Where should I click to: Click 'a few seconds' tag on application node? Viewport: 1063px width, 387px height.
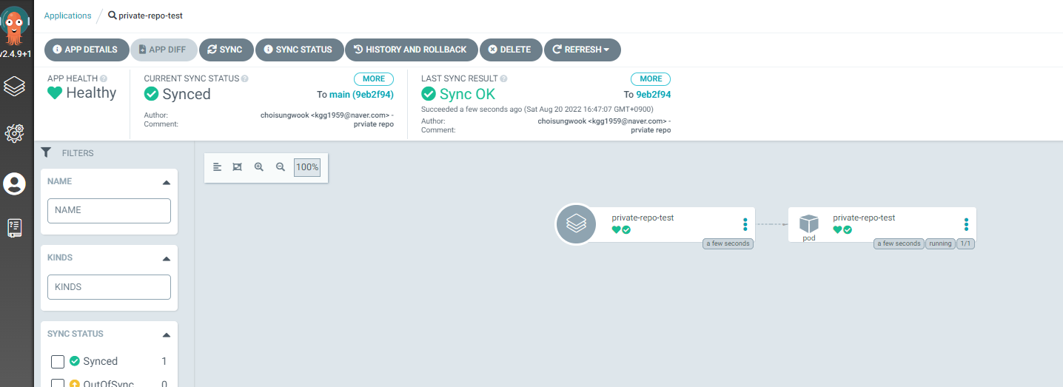click(728, 243)
